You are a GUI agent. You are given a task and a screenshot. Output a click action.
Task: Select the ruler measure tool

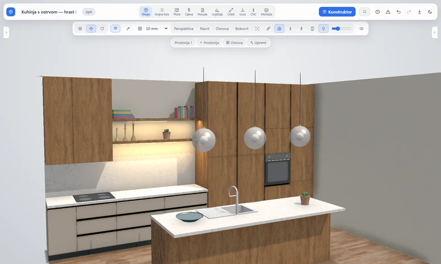click(268, 29)
